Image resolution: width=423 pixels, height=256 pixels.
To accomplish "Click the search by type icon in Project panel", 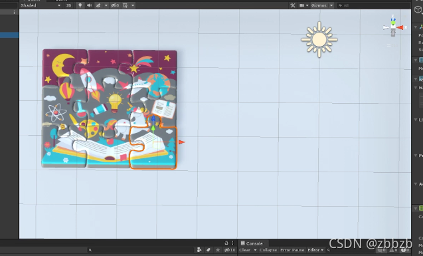I will tap(199, 250).
